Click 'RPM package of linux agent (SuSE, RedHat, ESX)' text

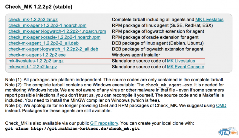tap(162, 25)
